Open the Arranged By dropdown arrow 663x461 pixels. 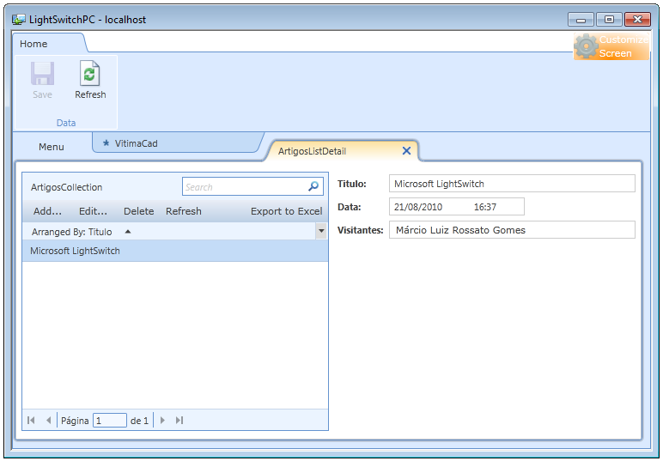321,231
